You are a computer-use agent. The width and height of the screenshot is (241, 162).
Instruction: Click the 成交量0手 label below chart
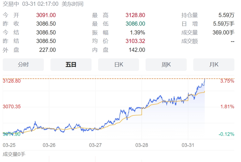(x=14, y=154)
